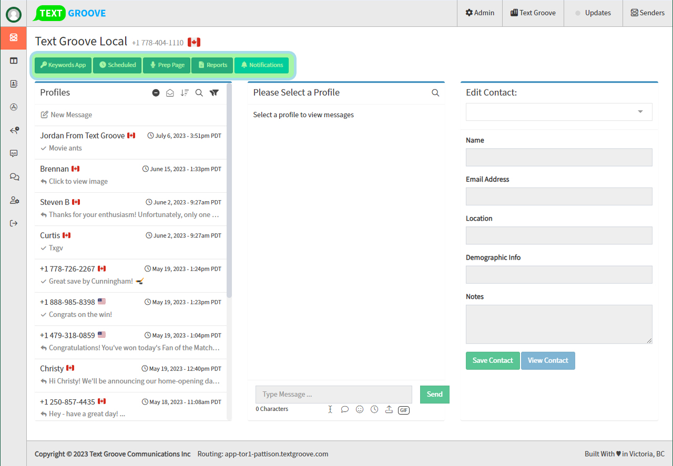The width and height of the screenshot is (673, 466).
Task: Open the Jordan From Text Groove profile
Action: click(x=131, y=142)
